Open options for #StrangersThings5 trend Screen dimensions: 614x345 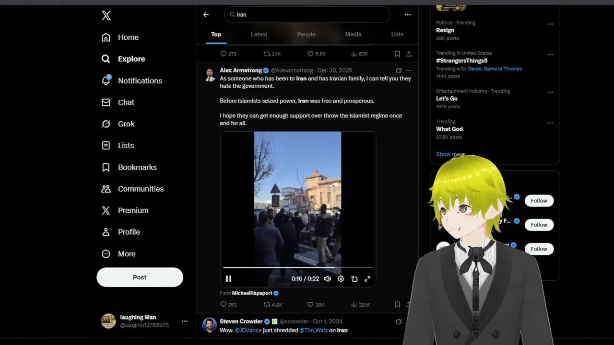pyautogui.click(x=550, y=55)
